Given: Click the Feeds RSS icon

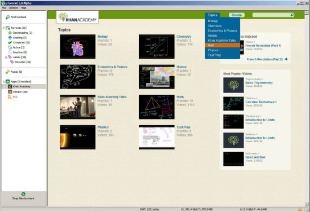Looking at the screenshot, I should pyautogui.click(x=7, y=72).
